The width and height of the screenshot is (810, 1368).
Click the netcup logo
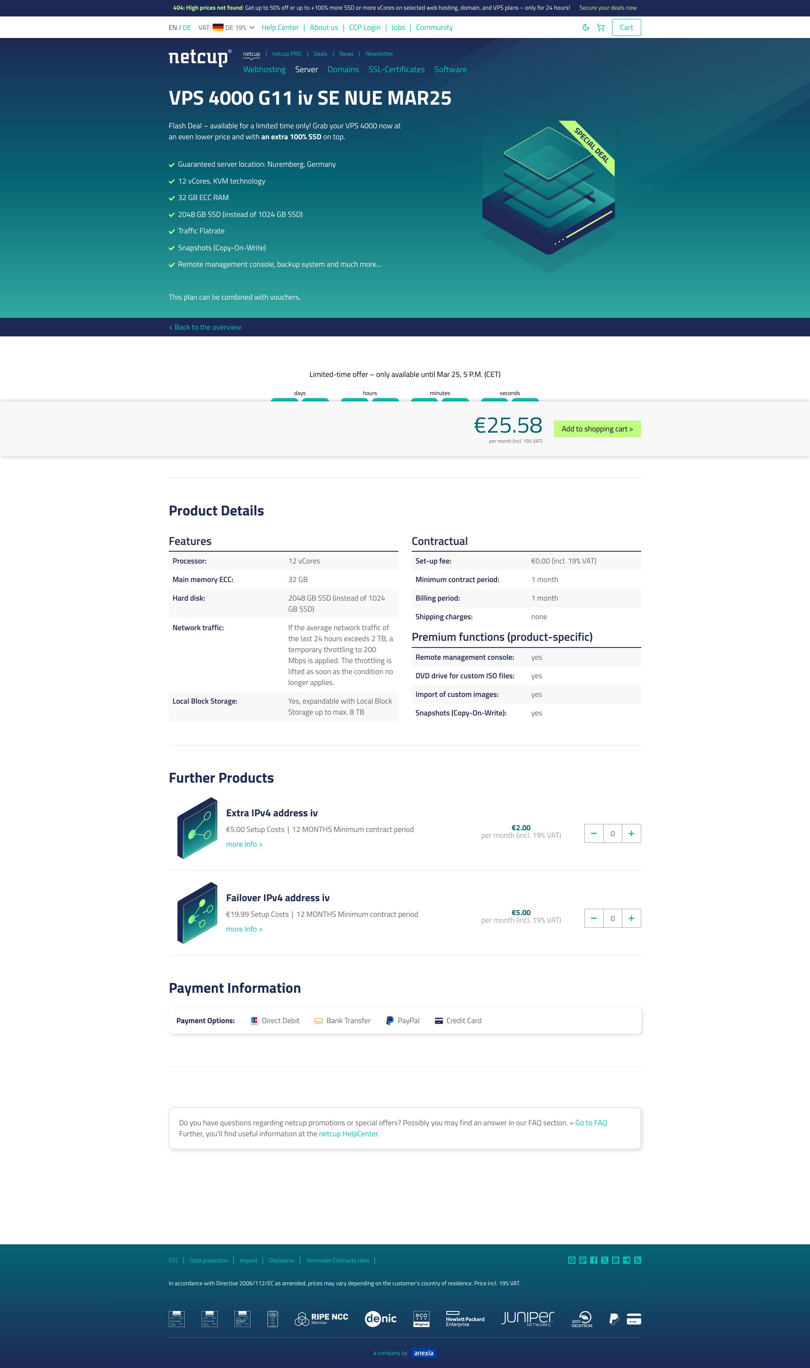coord(200,57)
